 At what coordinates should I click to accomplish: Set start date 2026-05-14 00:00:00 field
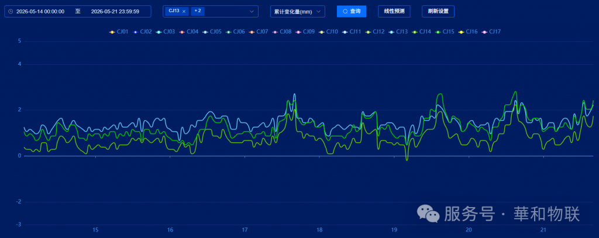[x=40, y=12]
